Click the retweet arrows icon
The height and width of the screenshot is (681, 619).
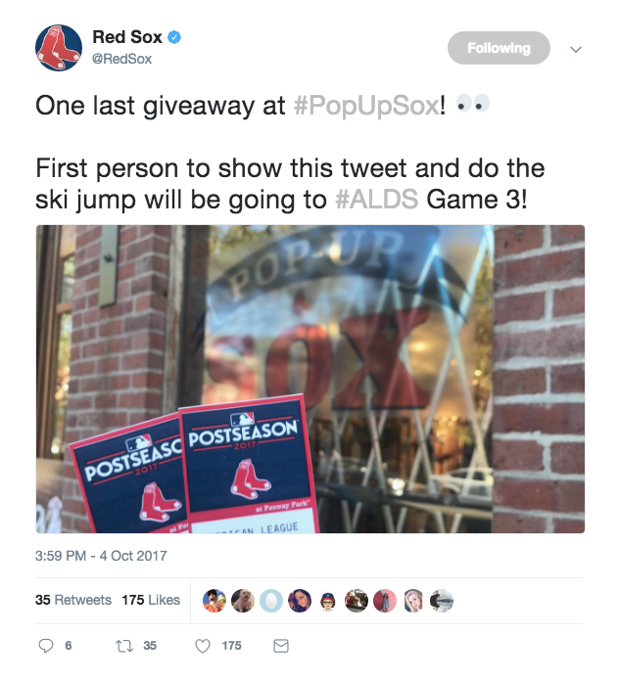[x=124, y=646]
